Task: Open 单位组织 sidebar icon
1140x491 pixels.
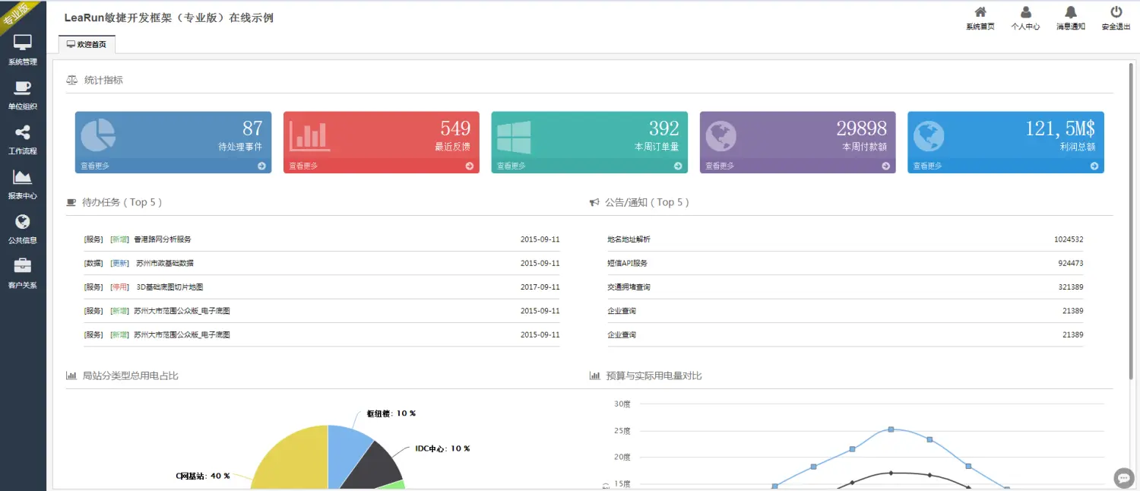Action: pos(23,88)
